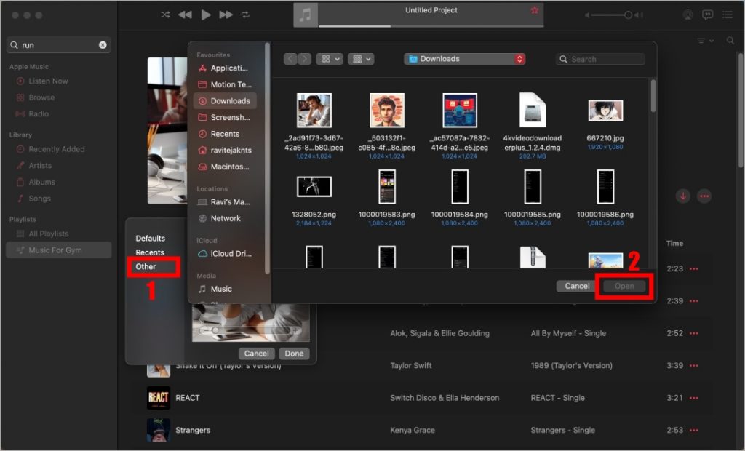This screenshot has width=745, height=451.
Task: Click Cancel in the file dialog
Action: point(577,286)
